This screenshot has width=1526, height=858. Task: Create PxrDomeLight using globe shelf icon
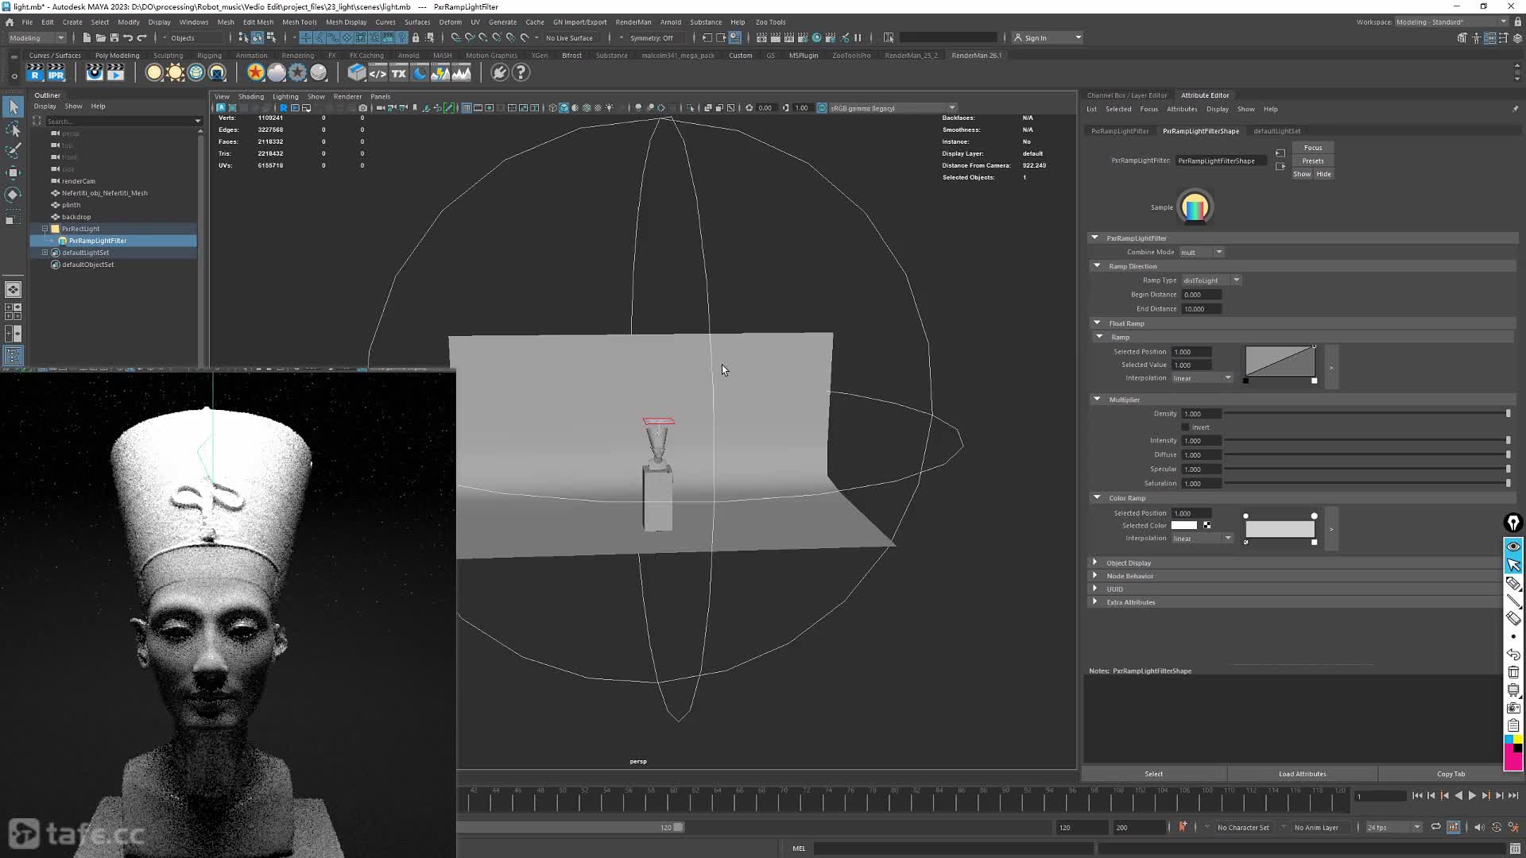point(196,73)
